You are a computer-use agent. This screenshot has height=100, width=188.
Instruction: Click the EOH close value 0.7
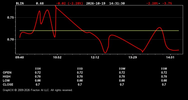[38, 84]
